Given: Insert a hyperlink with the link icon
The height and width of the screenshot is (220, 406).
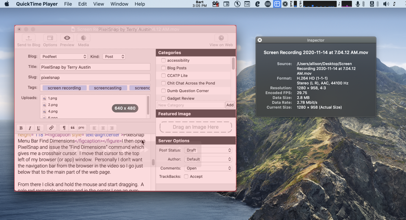Looking at the screenshot, I should tap(51, 128).
